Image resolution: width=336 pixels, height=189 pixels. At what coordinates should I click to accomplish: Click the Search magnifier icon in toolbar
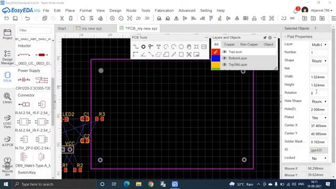tap(83, 18)
